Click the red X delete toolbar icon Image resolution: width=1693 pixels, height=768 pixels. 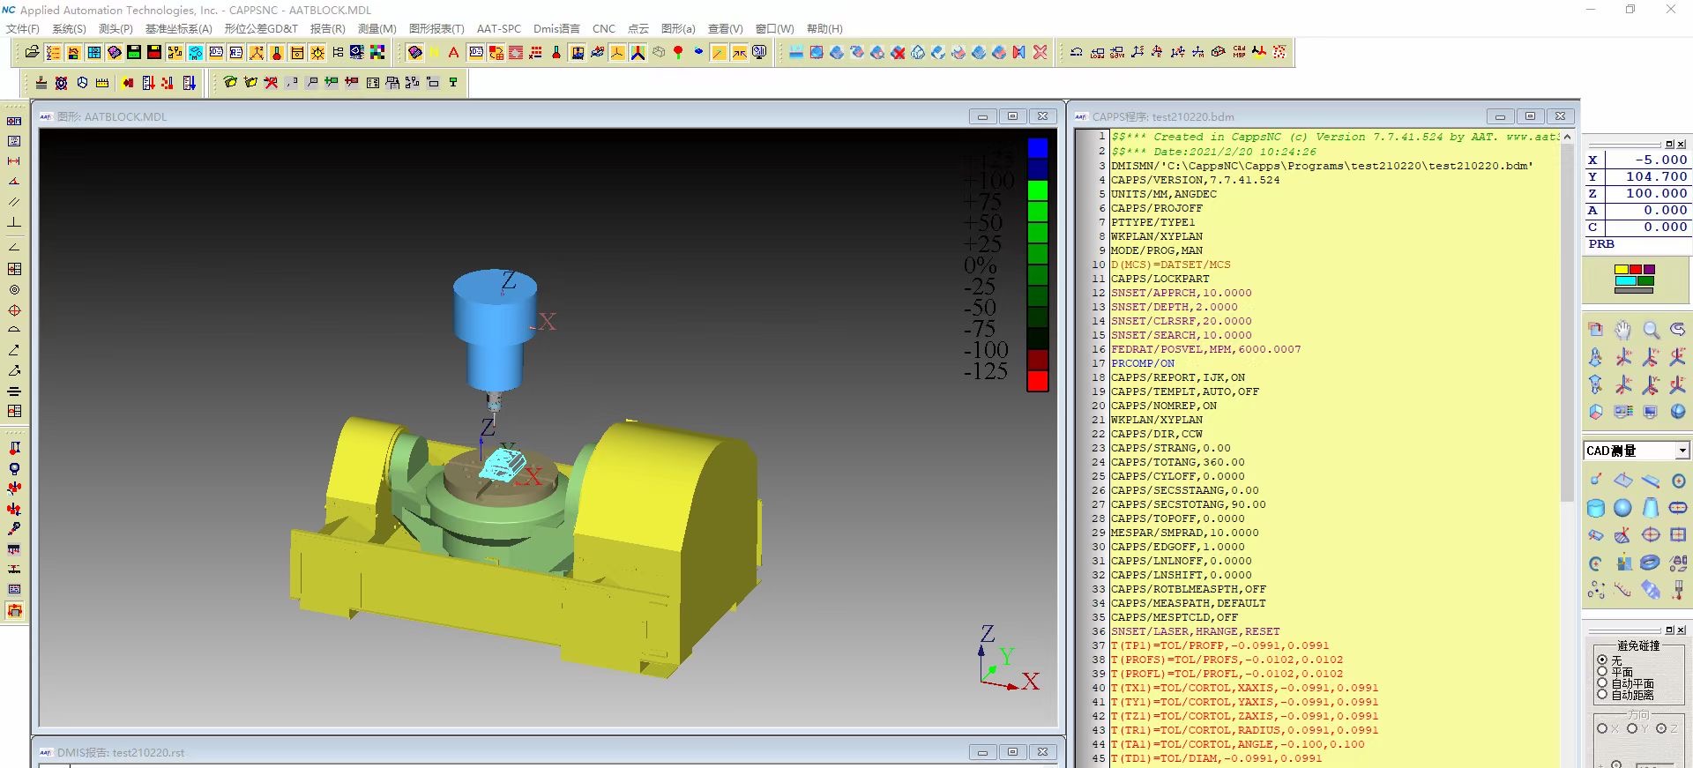(1040, 53)
